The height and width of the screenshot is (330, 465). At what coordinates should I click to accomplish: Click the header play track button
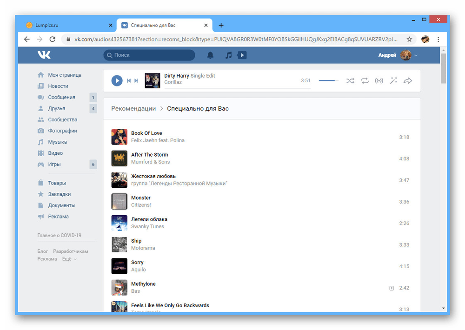242,55
